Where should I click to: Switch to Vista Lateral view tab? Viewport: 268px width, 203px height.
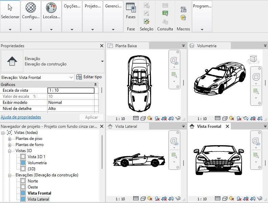click(127, 126)
